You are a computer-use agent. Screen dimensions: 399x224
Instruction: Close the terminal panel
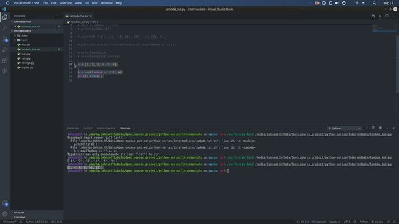393,128
